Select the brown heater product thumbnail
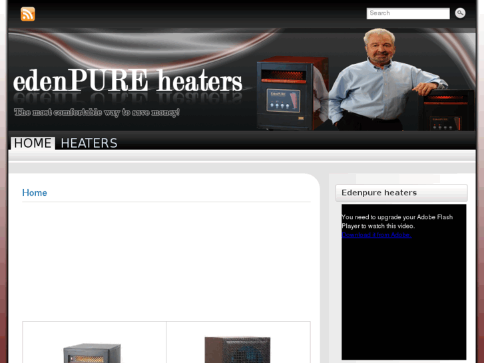Image resolution: width=484 pixels, height=363 pixels. pos(238,350)
